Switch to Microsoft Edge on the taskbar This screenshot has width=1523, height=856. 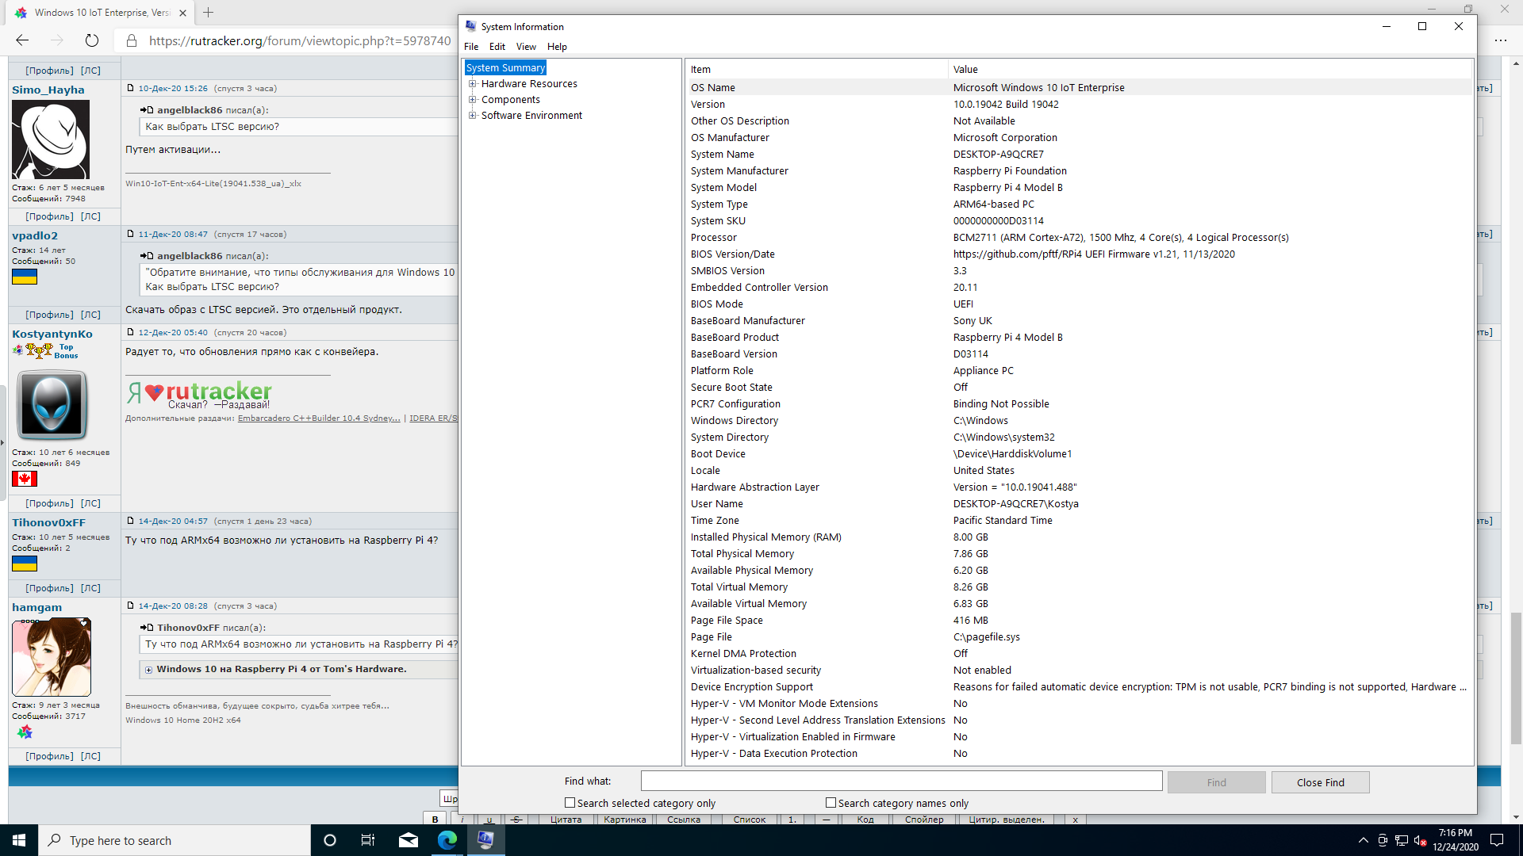point(447,840)
